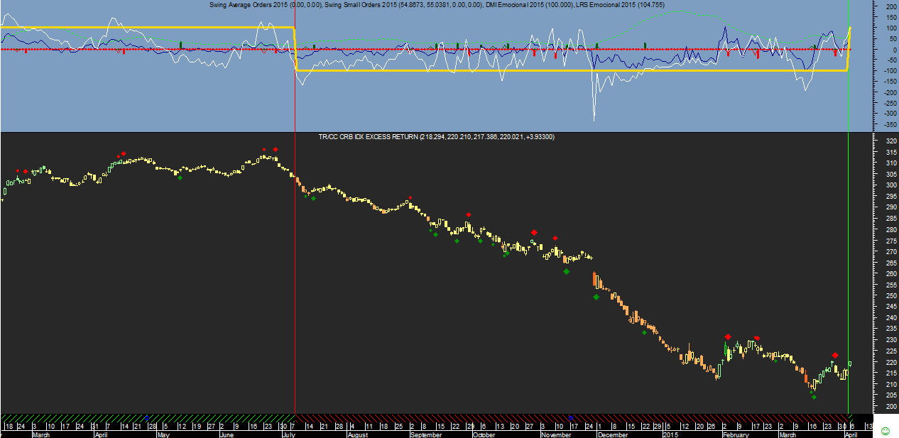Select first red diamond signal in February 2015
The height and width of the screenshot is (438, 899).
(x=728, y=337)
